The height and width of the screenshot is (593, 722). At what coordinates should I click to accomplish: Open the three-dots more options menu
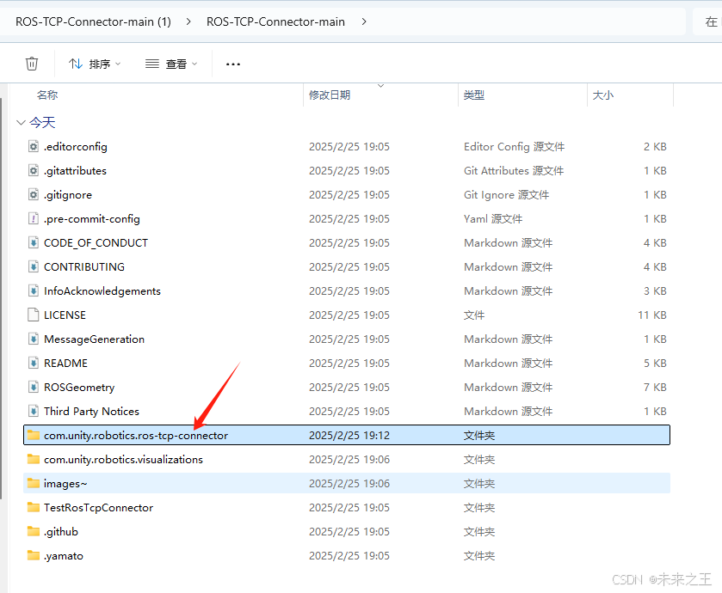(233, 64)
